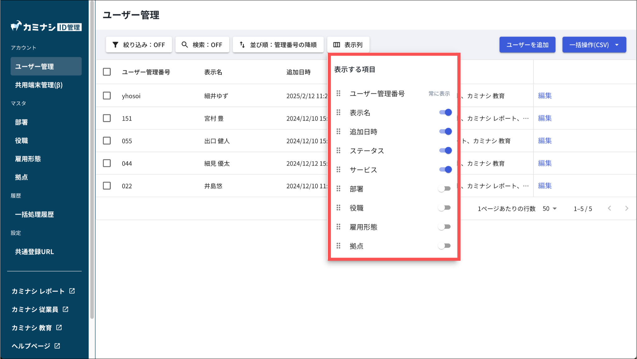Viewport: 637px width, 359px height.
Task: Check the box for user yhosoi
Action: pyautogui.click(x=107, y=96)
